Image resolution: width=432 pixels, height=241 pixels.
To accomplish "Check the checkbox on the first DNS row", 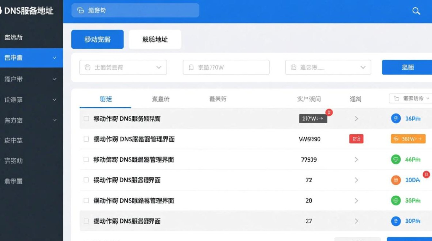I will 86,119.
